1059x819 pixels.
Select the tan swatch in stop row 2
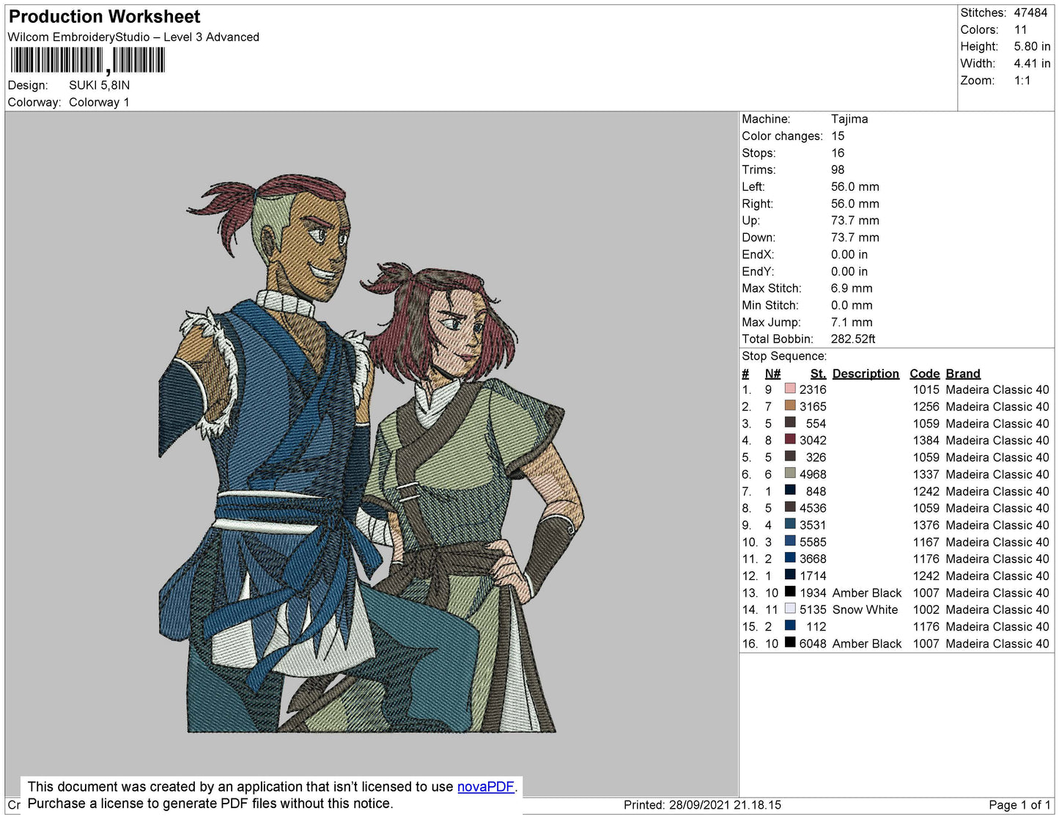point(790,406)
